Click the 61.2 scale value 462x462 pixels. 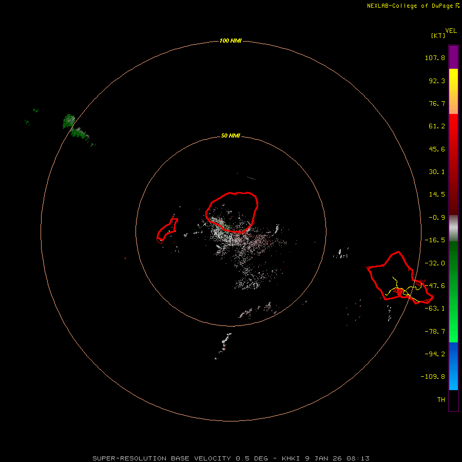click(437, 126)
